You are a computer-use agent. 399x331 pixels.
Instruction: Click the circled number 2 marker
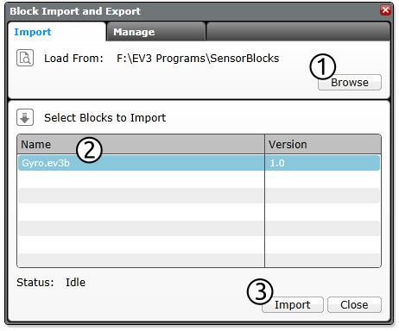point(89,150)
